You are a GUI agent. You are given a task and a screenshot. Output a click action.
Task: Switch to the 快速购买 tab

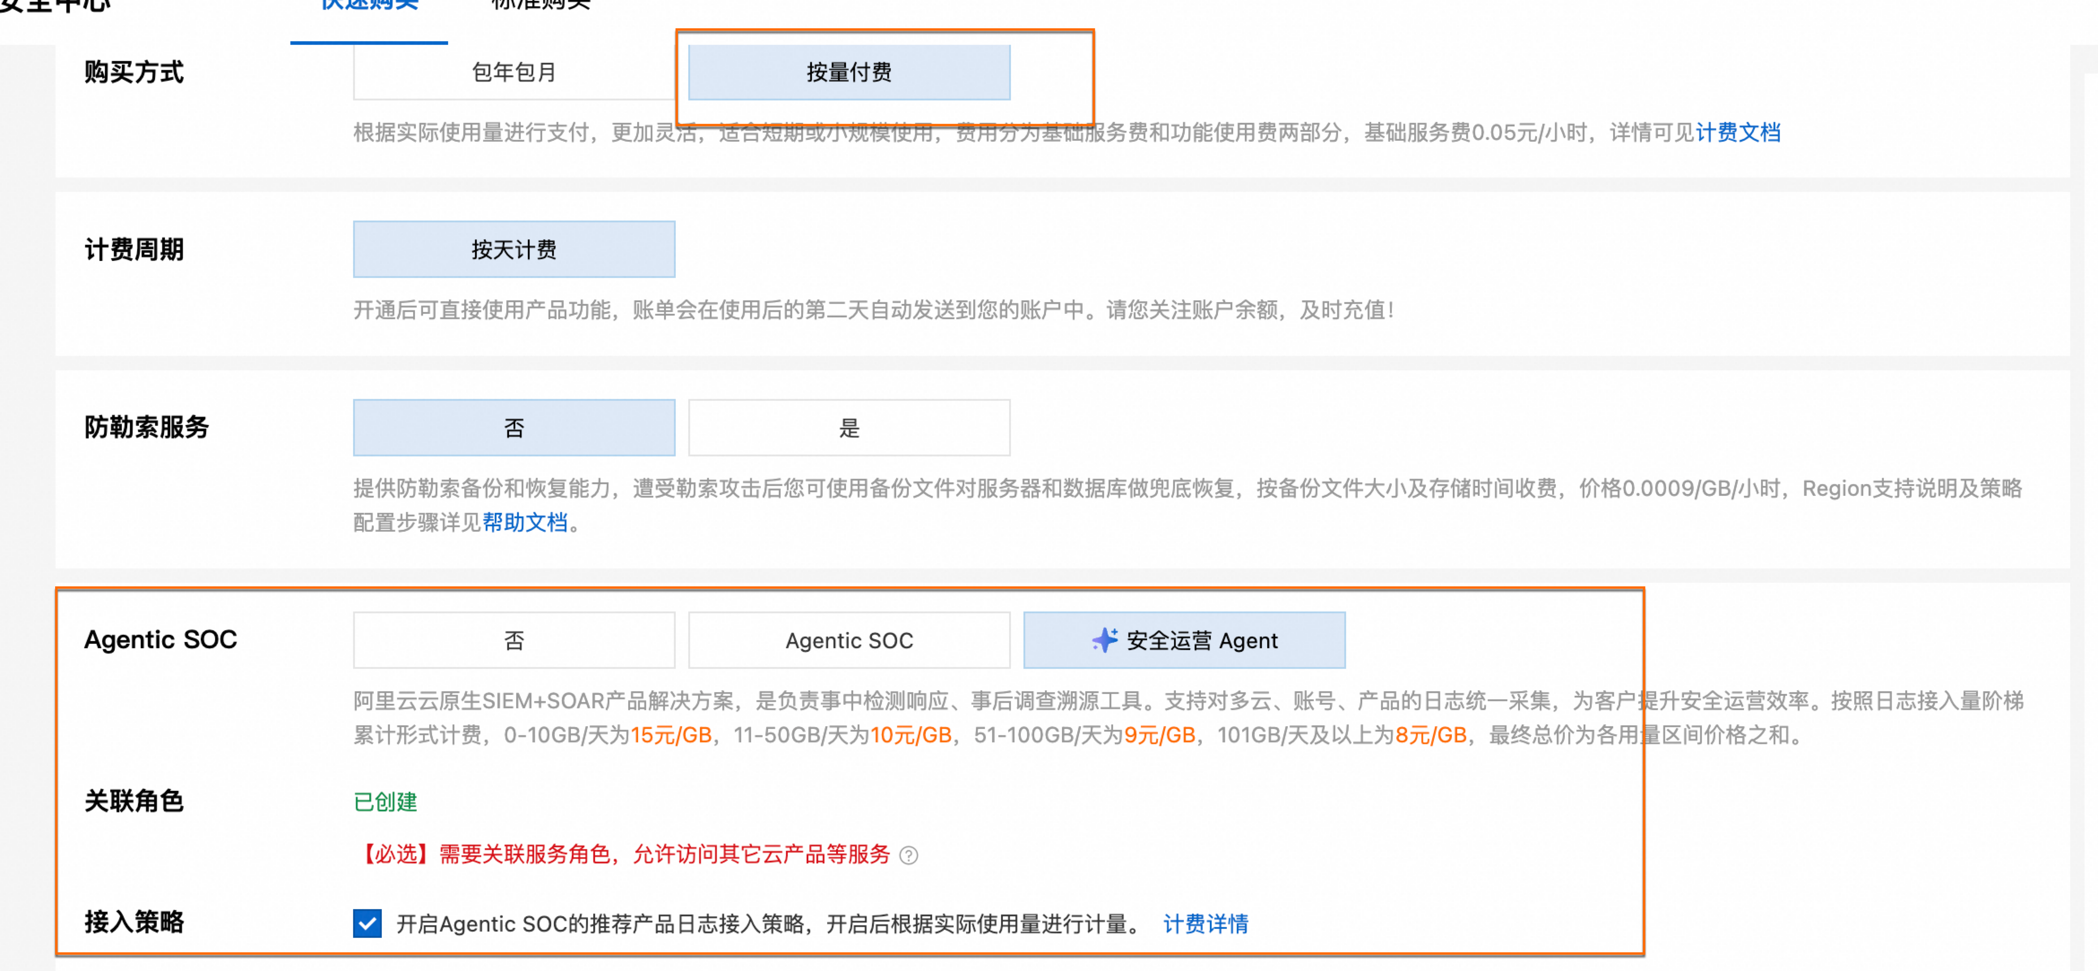[369, 7]
